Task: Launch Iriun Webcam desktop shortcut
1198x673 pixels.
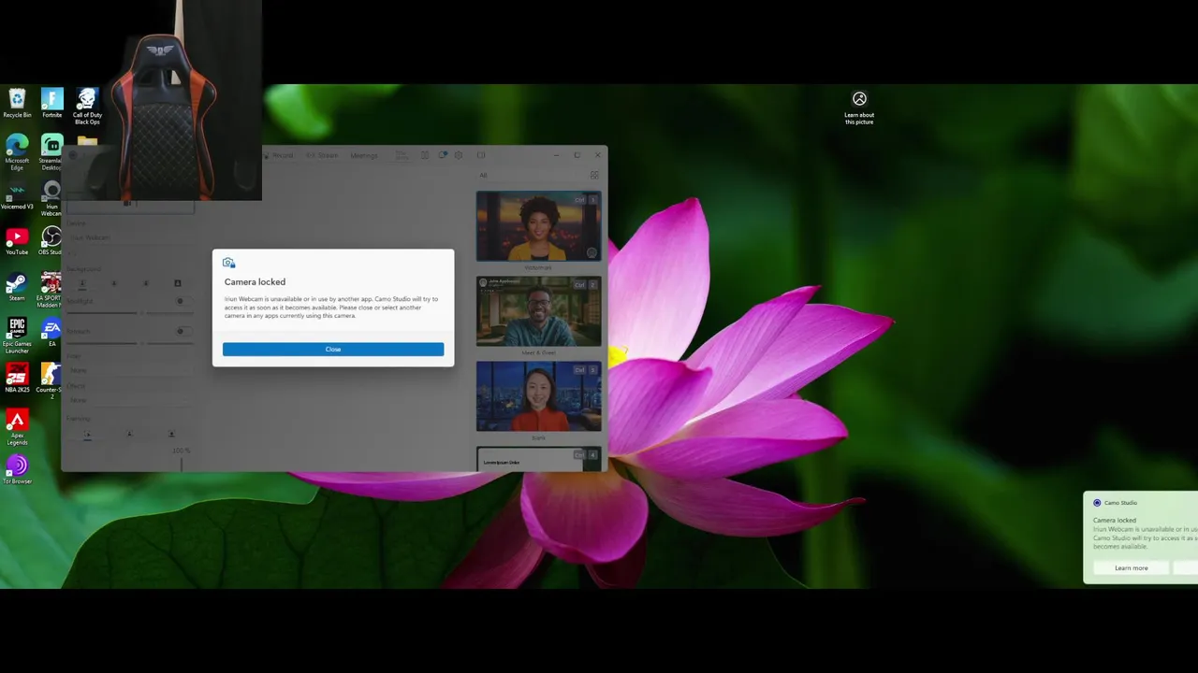Action: pos(51,199)
